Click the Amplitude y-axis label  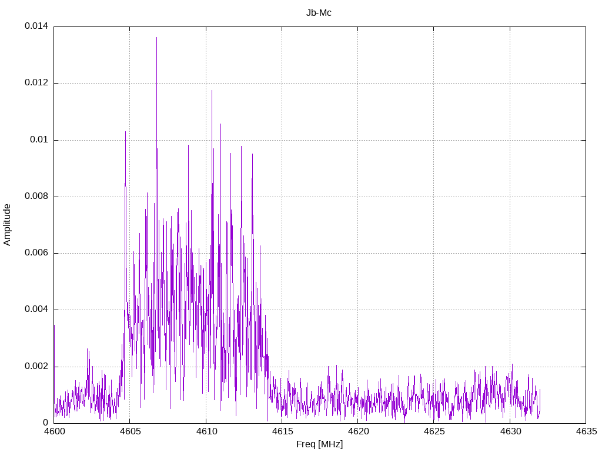[7, 224]
